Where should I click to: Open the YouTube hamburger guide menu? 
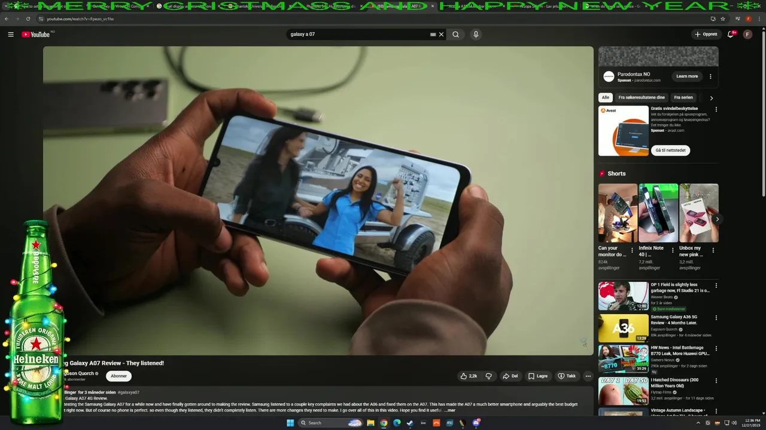tap(10, 35)
